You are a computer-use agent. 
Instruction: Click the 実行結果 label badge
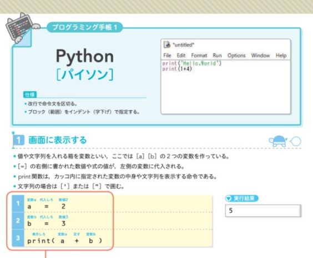(x=242, y=198)
